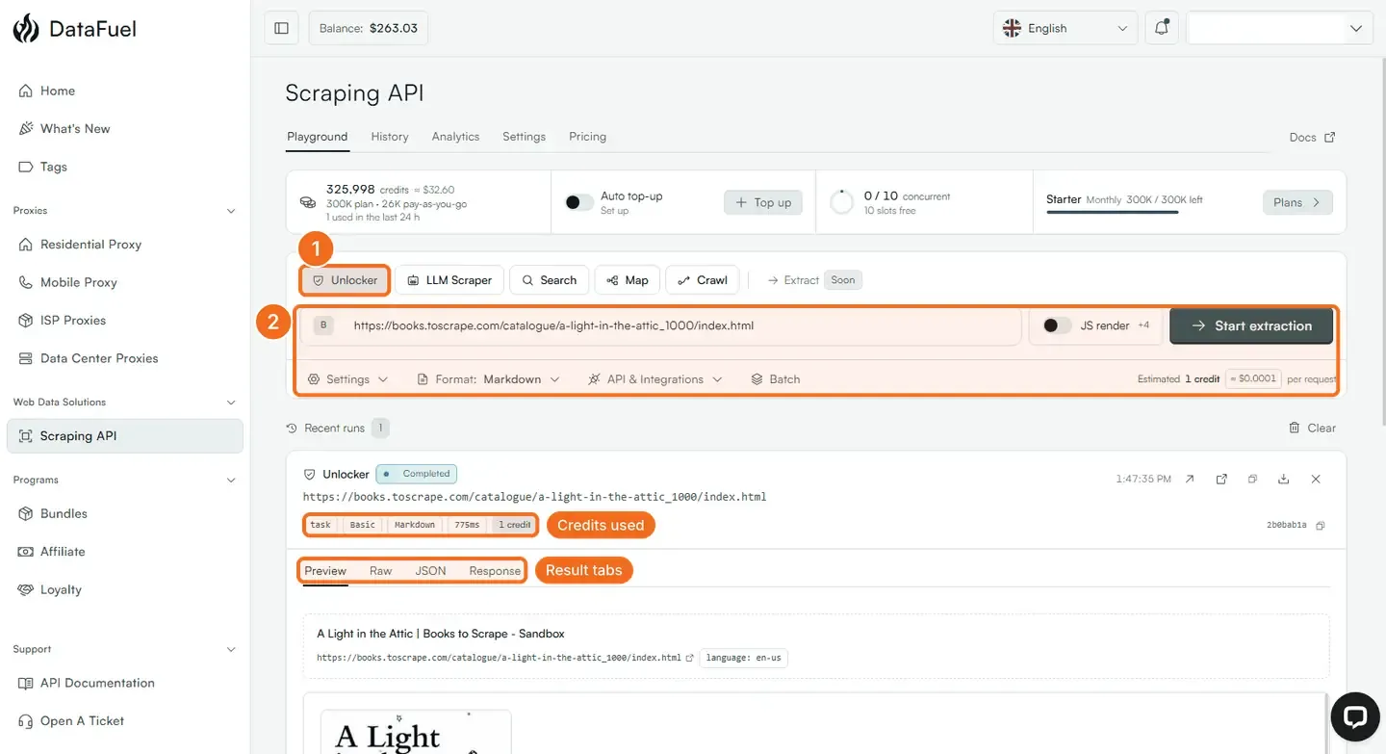This screenshot has width=1386, height=754.
Task: Open the Format: Markdown dropdown
Action: 488,379
